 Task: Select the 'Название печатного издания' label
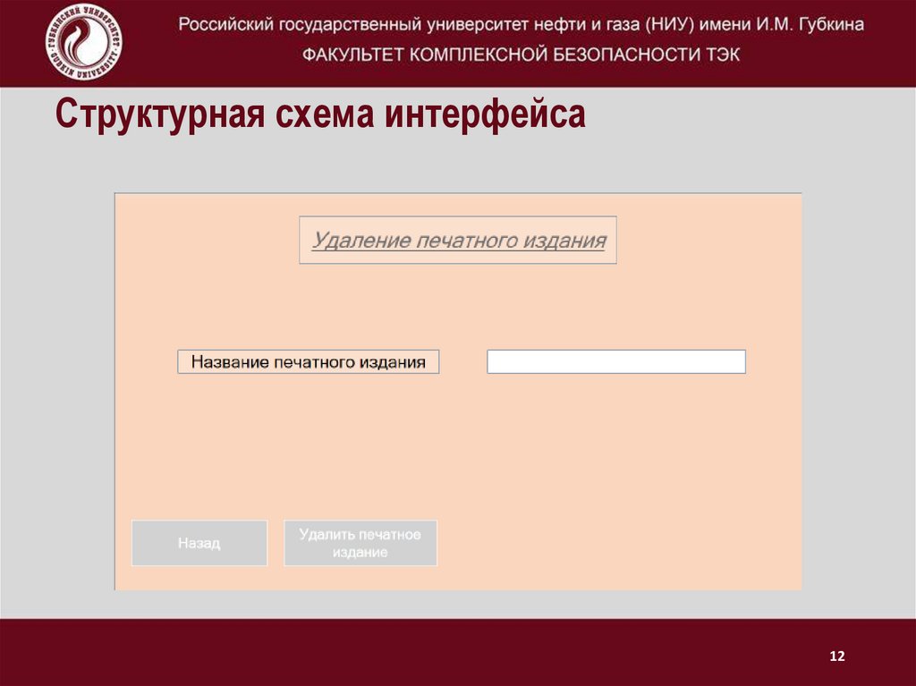point(310,360)
